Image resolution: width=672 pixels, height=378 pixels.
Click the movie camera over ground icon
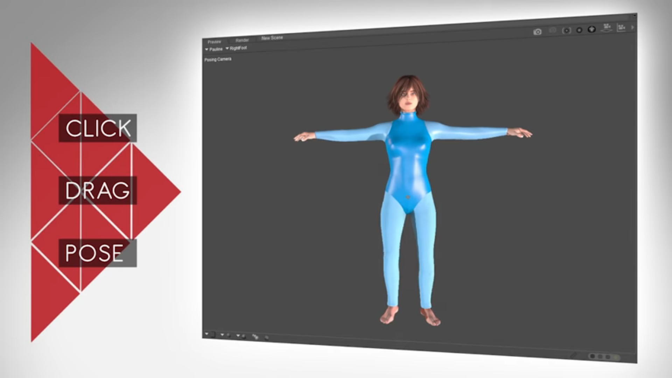click(607, 28)
